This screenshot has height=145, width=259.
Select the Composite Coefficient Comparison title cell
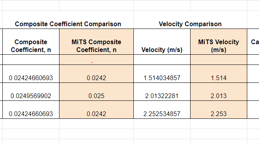tap(68, 24)
